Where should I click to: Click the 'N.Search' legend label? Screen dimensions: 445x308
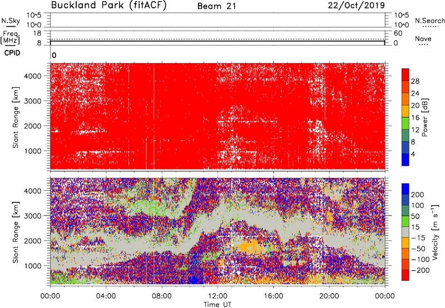click(429, 21)
